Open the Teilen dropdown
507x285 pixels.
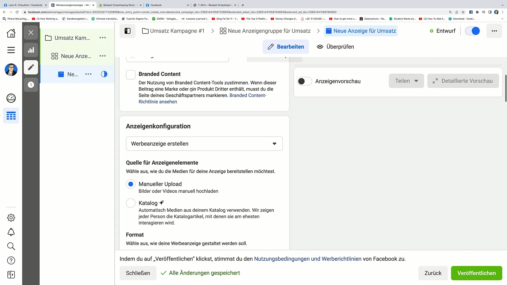point(406,81)
